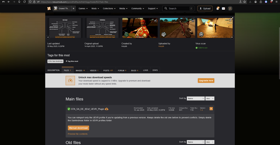The height and width of the screenshot is (145, 280).
Task: Open Main files Sort by Name dropdown
Action: (x=195, y=99)
